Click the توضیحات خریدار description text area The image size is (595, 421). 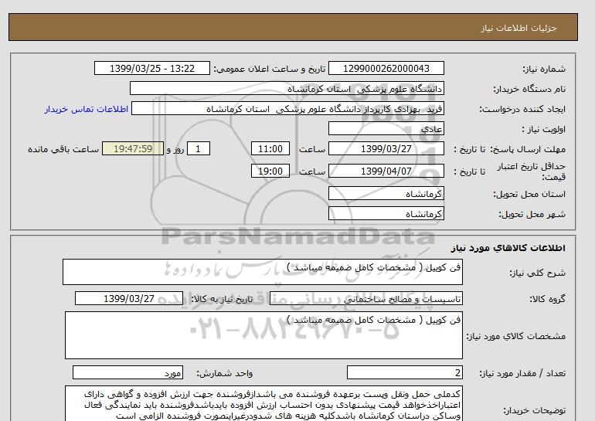(x=263, y=403)
